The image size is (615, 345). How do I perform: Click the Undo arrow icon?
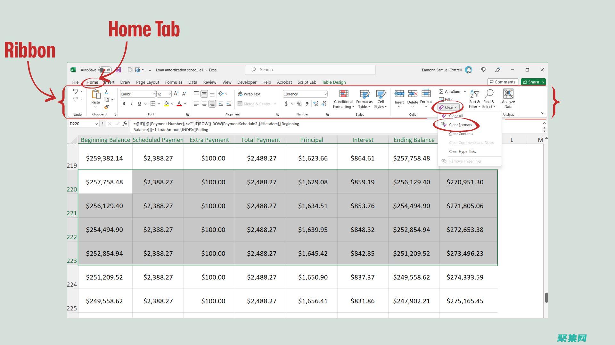[76, 91]
